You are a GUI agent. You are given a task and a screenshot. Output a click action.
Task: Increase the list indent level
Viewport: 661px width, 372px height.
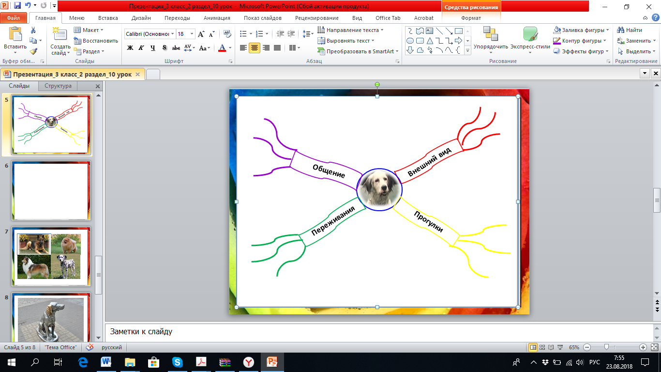click(x=291, y=34)
